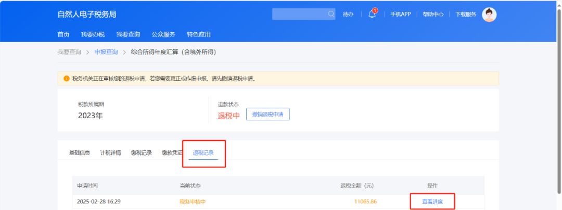
Task: Open the notification bell
Action: [x=372, y=14]
